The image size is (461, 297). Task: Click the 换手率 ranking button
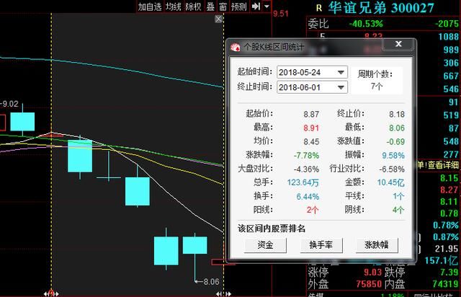pos(321,245)
